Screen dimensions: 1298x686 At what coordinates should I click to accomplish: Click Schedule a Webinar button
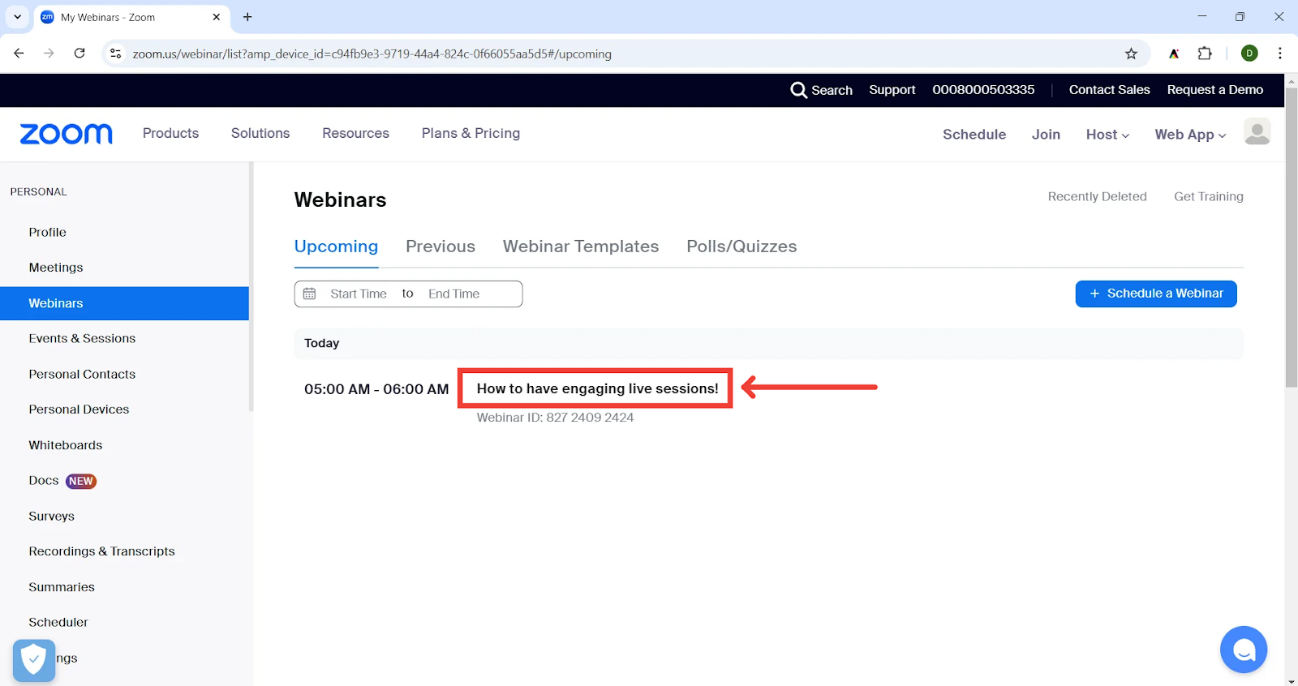tap(1156, 294)
